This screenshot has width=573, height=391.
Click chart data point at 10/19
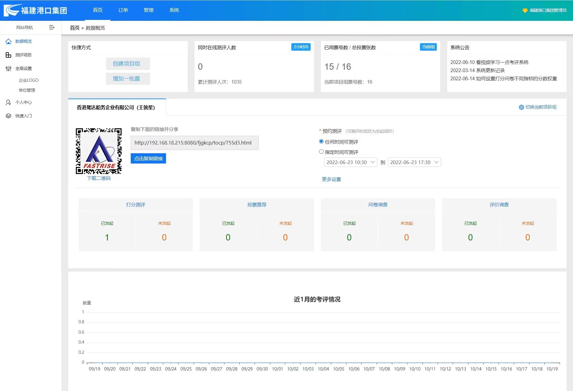pyautogui.click(x=552, y=363)
